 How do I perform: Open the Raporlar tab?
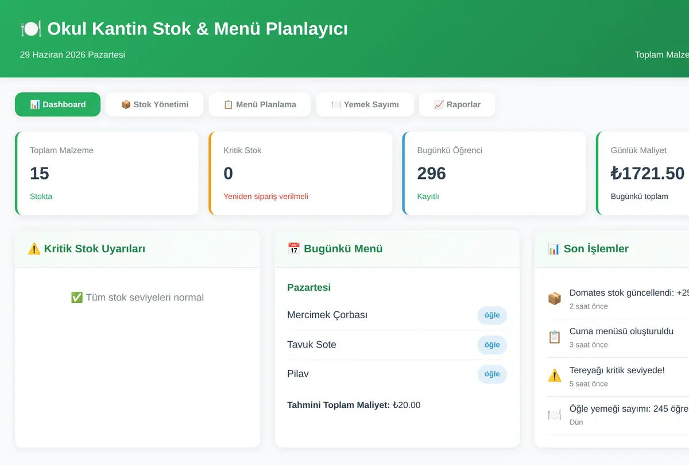pyautogui.click(x=457, y=104)
